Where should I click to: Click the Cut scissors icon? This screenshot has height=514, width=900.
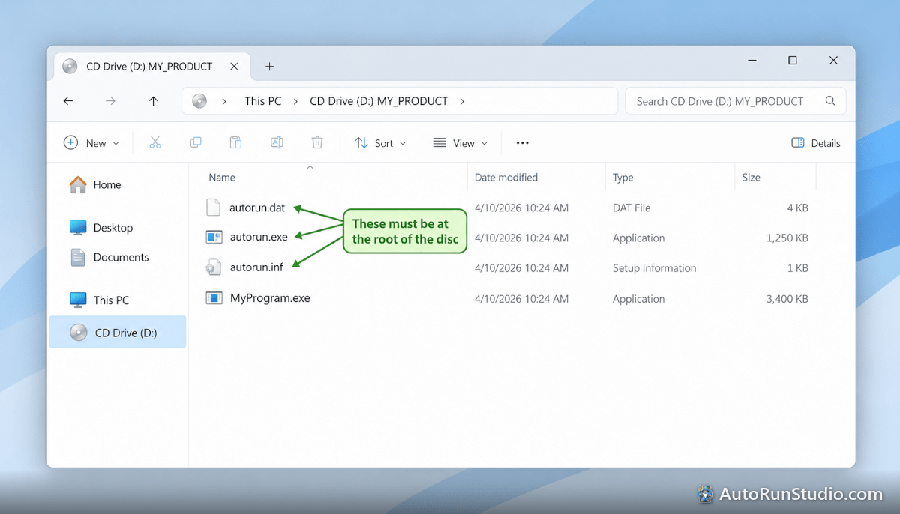155,142
